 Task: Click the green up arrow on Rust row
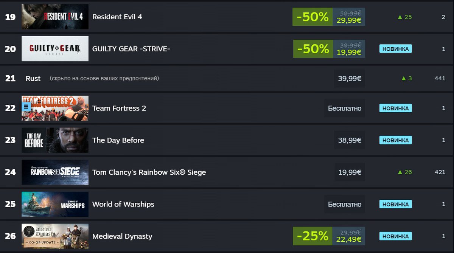click(x=404, y=79)
